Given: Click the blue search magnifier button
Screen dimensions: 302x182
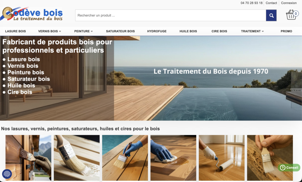Looking at the screenshot, I should [x=271, y=15].
